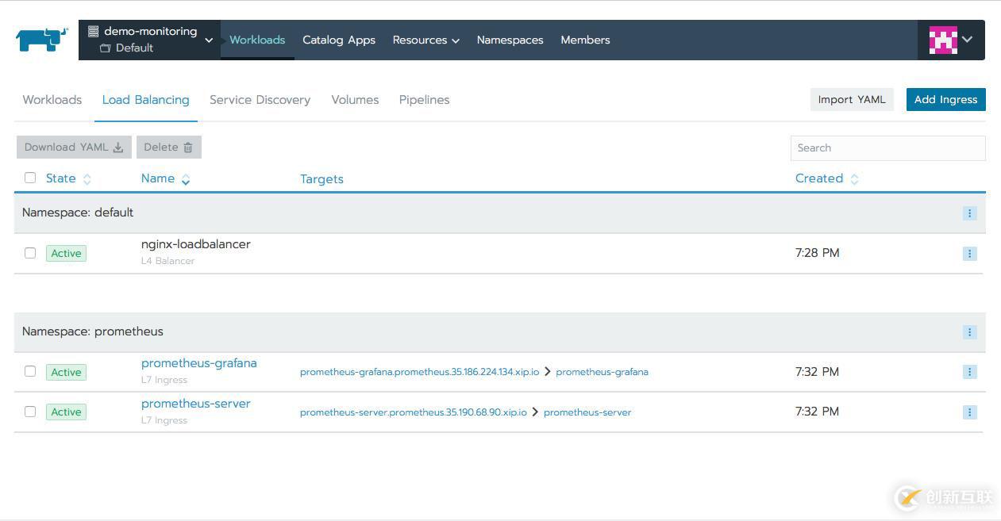Select the nginx-loadbalancer row checkbox

click(x=30, y=253)
